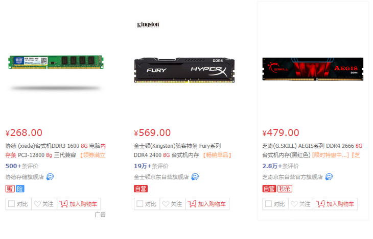Viewport: 373px width, 239px height.
Task: Open the green 协德 DDR3 product image
Action: click(56, 62)
